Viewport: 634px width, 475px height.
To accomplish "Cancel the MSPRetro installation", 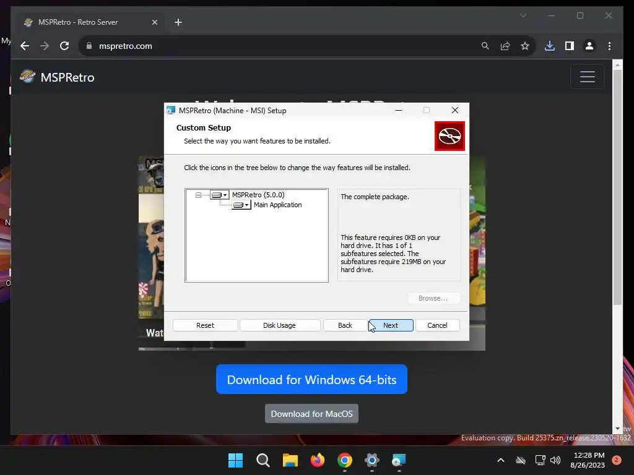I will (x=437, y=325).
